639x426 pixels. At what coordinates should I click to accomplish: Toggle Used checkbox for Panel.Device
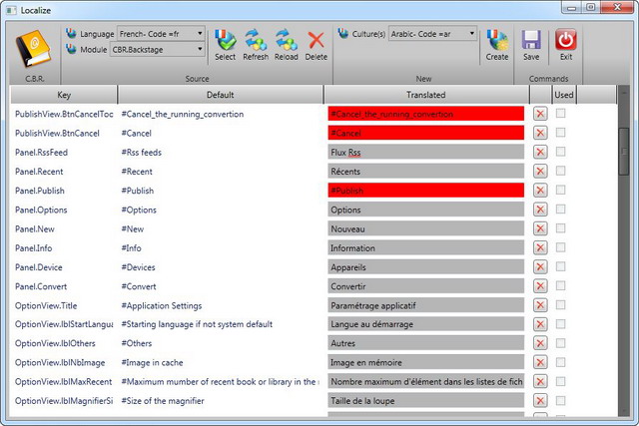(561, 266)
